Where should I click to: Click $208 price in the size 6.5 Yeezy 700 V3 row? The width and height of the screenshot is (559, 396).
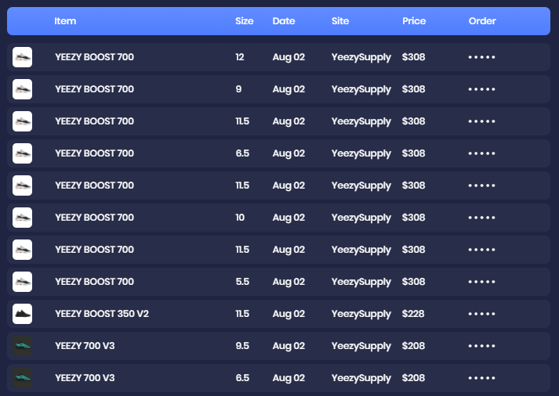(x=413, y=378)
